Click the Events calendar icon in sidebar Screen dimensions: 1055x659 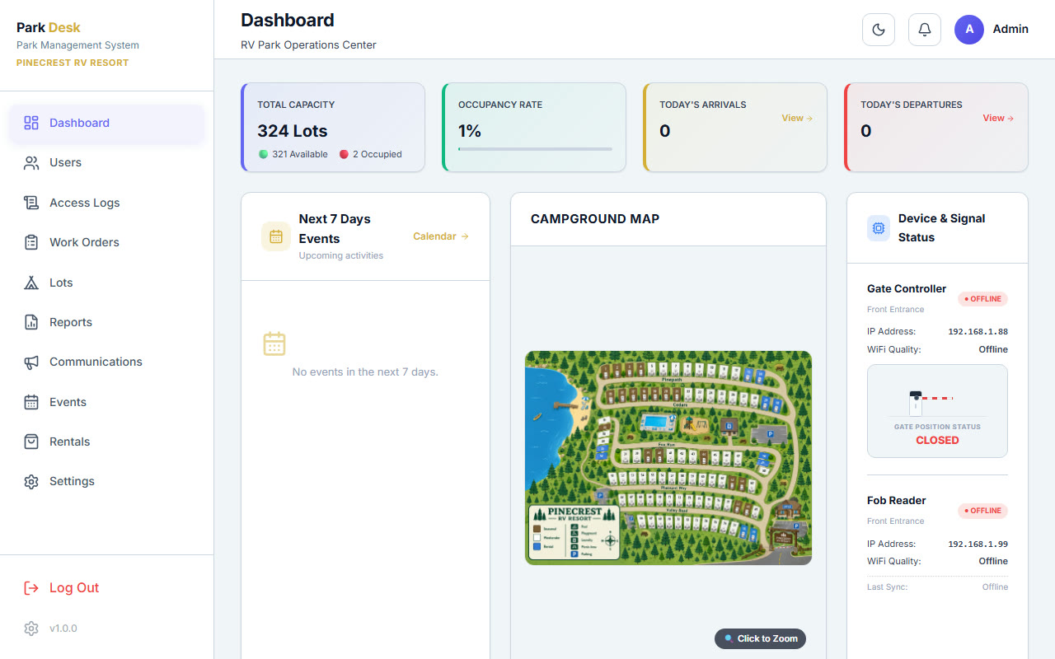tap(31, 402)
